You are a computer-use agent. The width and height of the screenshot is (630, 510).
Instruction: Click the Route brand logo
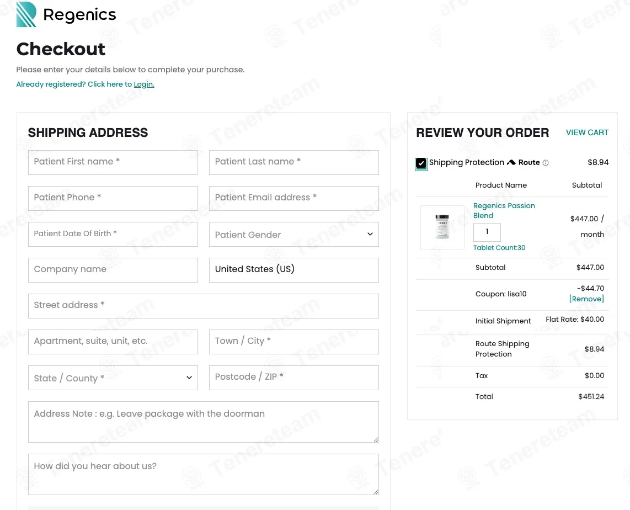[x=523, y=162]
